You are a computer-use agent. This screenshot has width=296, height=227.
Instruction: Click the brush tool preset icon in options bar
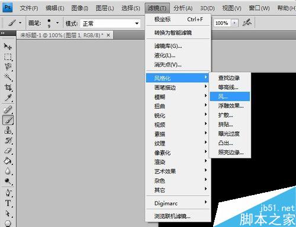point(12,23)
